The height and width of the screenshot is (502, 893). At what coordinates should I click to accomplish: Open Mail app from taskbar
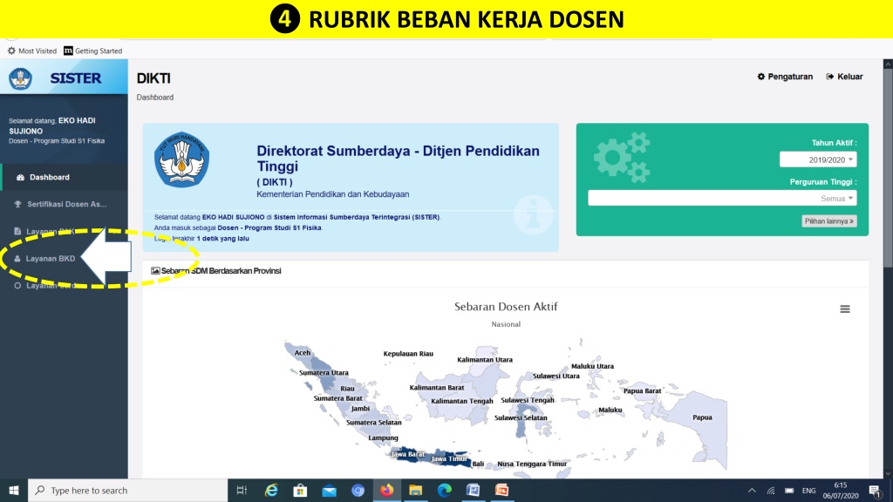pos(329,490)
